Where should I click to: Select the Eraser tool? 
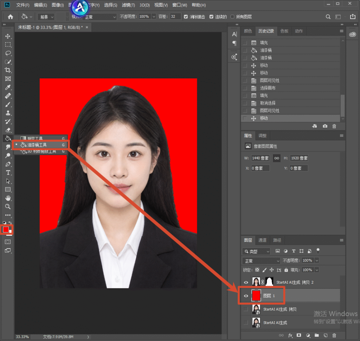pyautogui.click(x=8, y=130)
